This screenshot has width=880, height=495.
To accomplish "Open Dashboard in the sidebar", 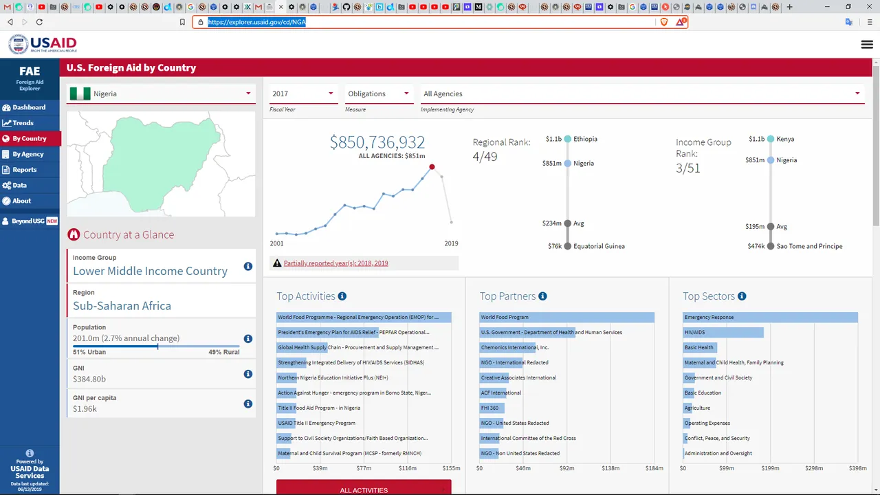I will click(30, 107).
